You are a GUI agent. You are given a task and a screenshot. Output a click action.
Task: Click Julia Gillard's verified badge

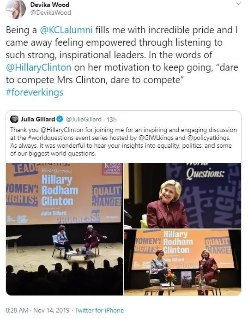click(60, 119)
